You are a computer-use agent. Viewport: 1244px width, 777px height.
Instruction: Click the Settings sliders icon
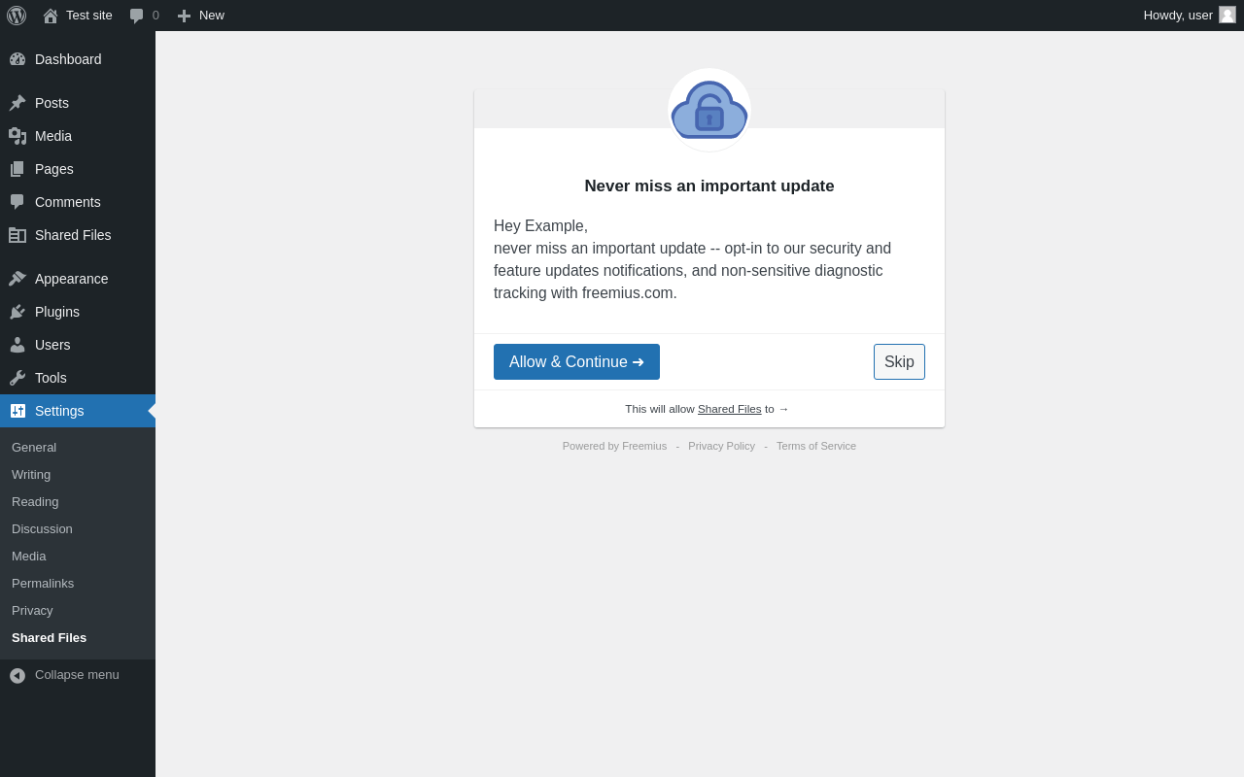coord(17,411)
